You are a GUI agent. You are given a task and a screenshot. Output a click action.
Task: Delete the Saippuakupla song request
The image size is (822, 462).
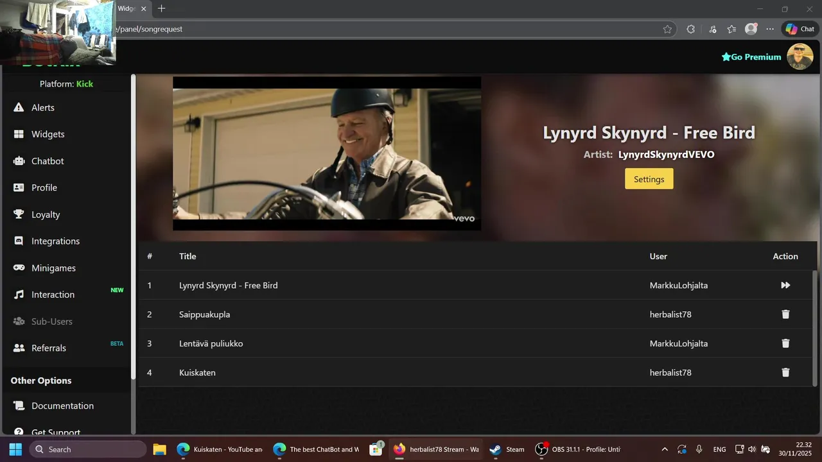coord(785,314)
